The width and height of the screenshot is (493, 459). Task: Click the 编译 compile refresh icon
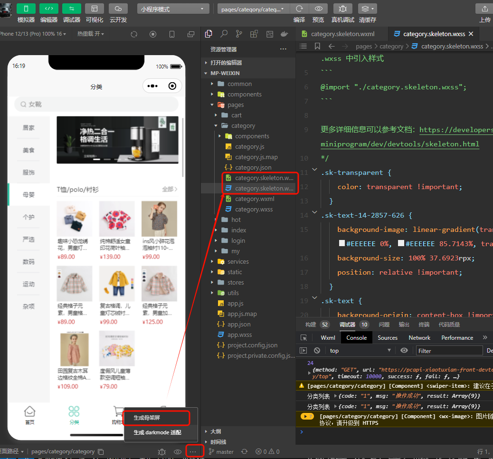click(299, 9)
